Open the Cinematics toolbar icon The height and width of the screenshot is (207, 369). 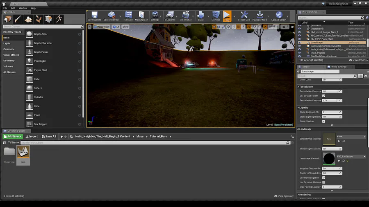pyautogui.click(x=186, y=16)
